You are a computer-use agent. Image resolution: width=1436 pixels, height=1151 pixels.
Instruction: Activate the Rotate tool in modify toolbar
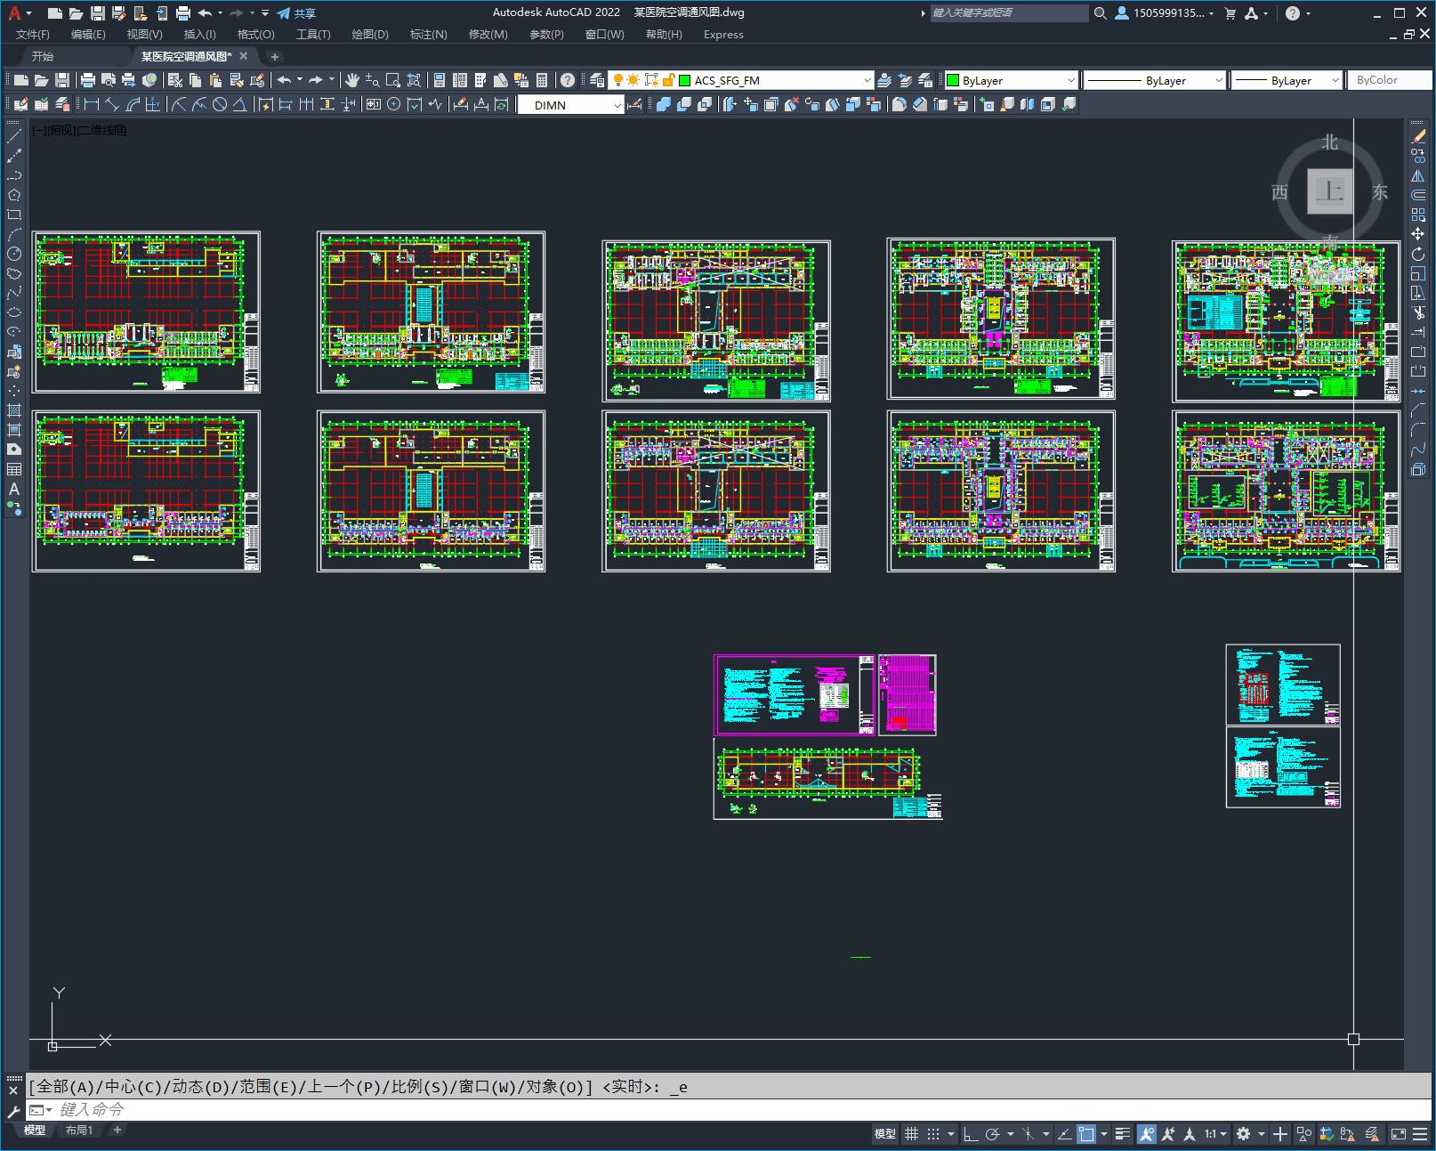(x=1418, y=254)
